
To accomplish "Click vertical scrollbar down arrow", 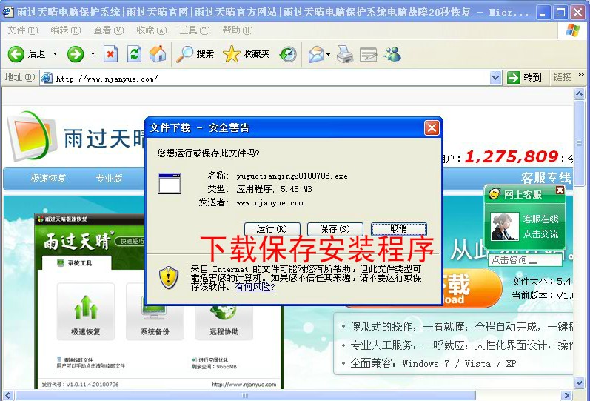I will click(579, 383).
